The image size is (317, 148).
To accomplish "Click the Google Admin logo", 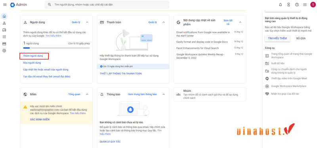I will 18,5.
